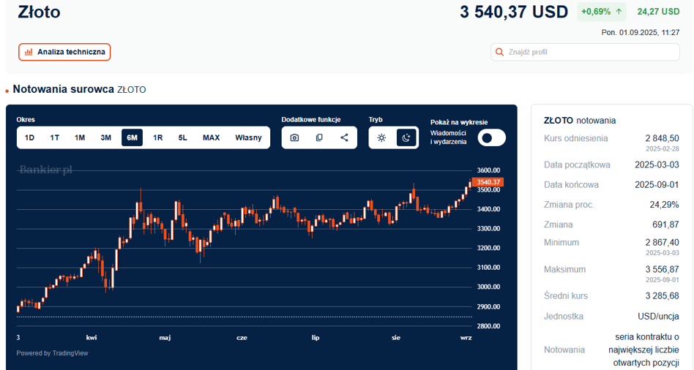Switch to dark mode moon icon
694x370 pixels.
pyautogui.click(x=406, y=137)
